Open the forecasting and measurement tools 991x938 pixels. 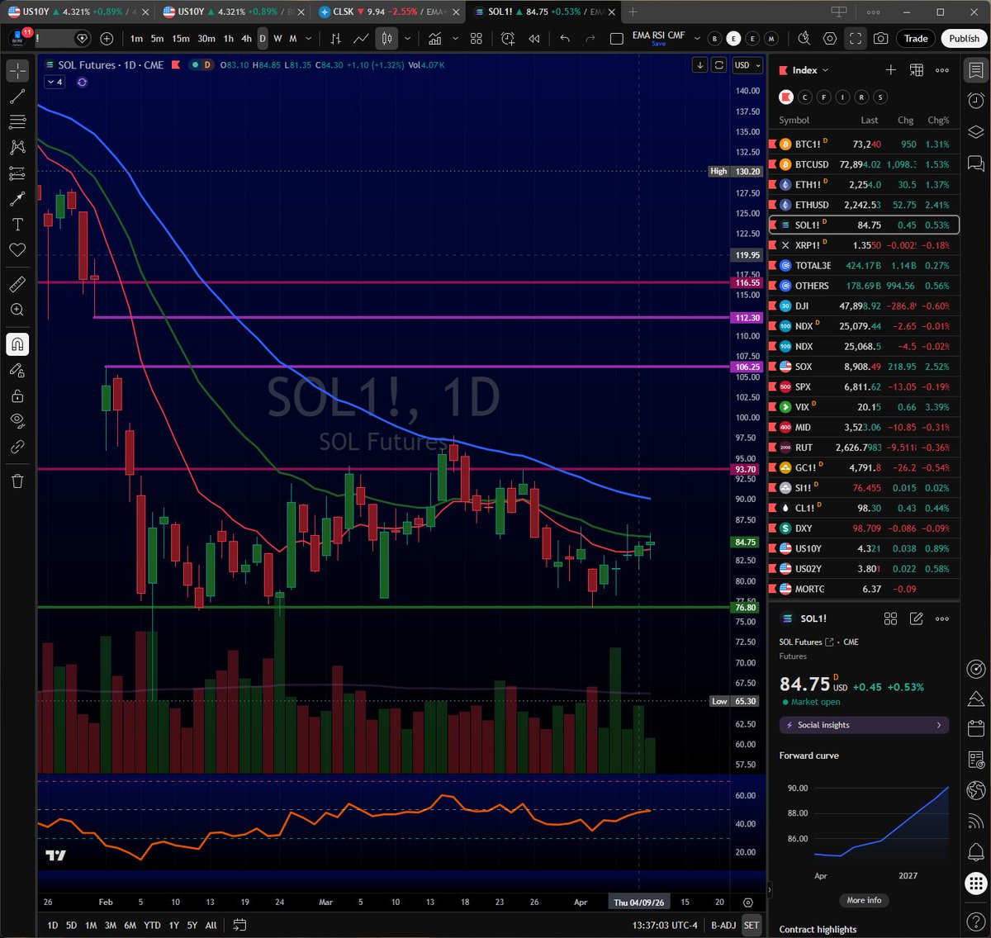(x=17, y=173)
